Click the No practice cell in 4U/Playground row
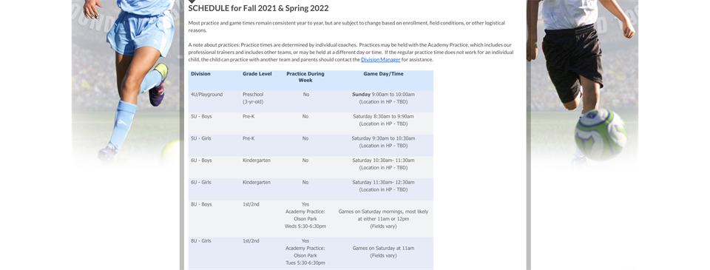Viewport: 710px width, 270px height. click(x=305, y=94)
